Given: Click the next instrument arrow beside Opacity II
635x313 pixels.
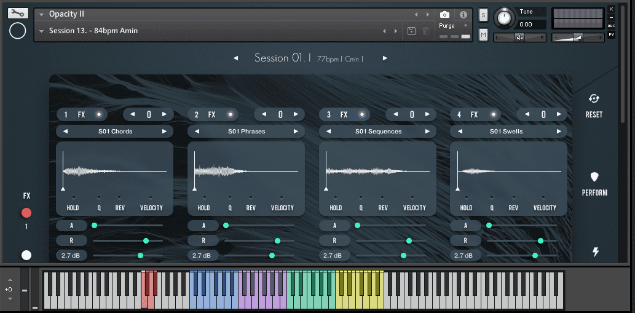Looking at the screenshot, I should pyautogui.click(x=428, y=15).
